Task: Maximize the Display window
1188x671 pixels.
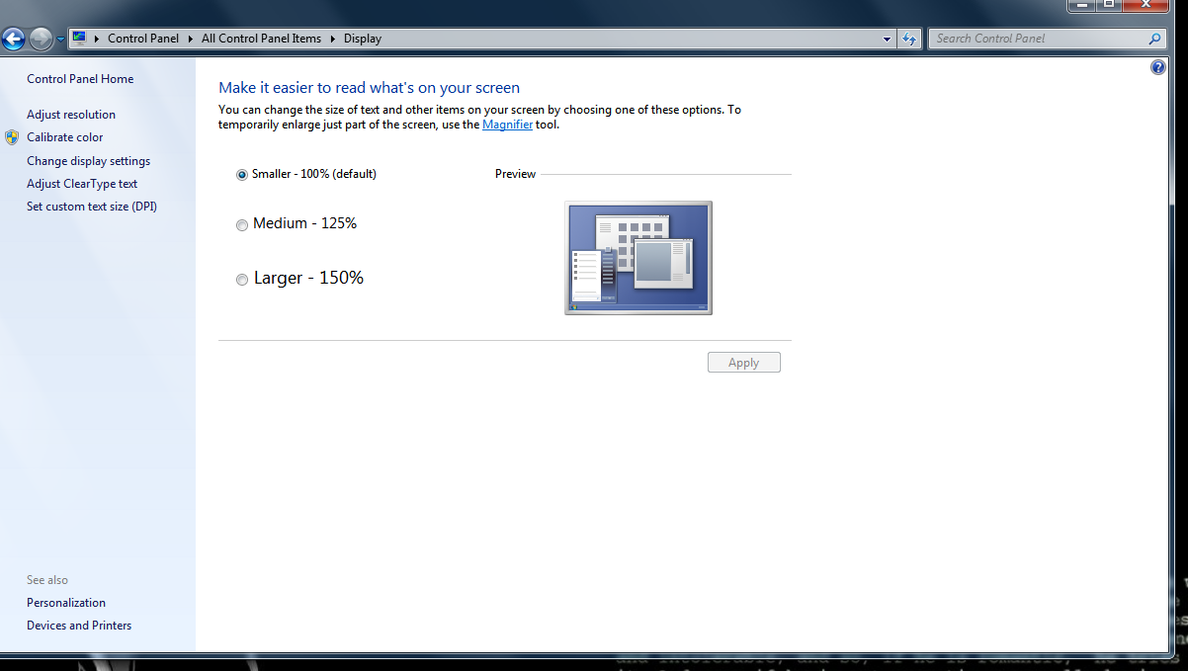Action: pyautogui.click(x=1108, y=5)
